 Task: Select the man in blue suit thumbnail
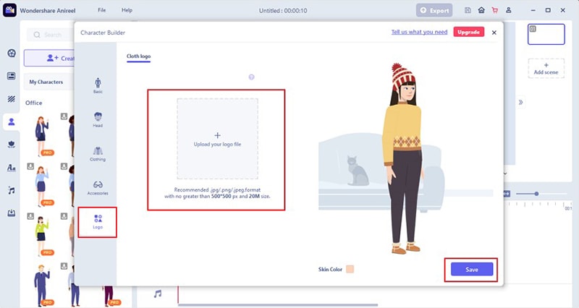42,285
